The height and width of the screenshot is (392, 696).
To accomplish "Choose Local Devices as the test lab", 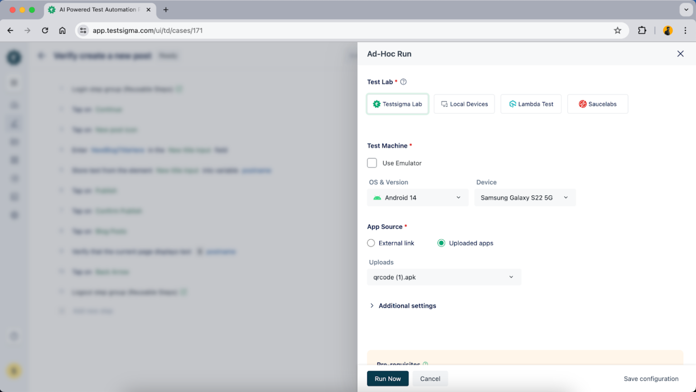I will coord(464,104).
